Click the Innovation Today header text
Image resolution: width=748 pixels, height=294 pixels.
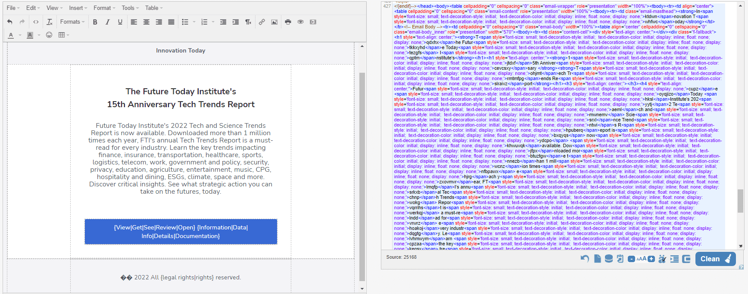(x=181, y=50)
